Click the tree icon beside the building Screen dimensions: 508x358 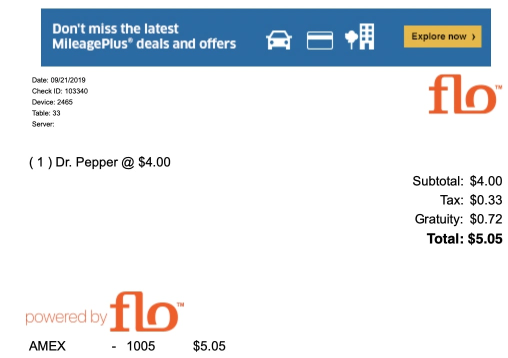coord(351,39)
